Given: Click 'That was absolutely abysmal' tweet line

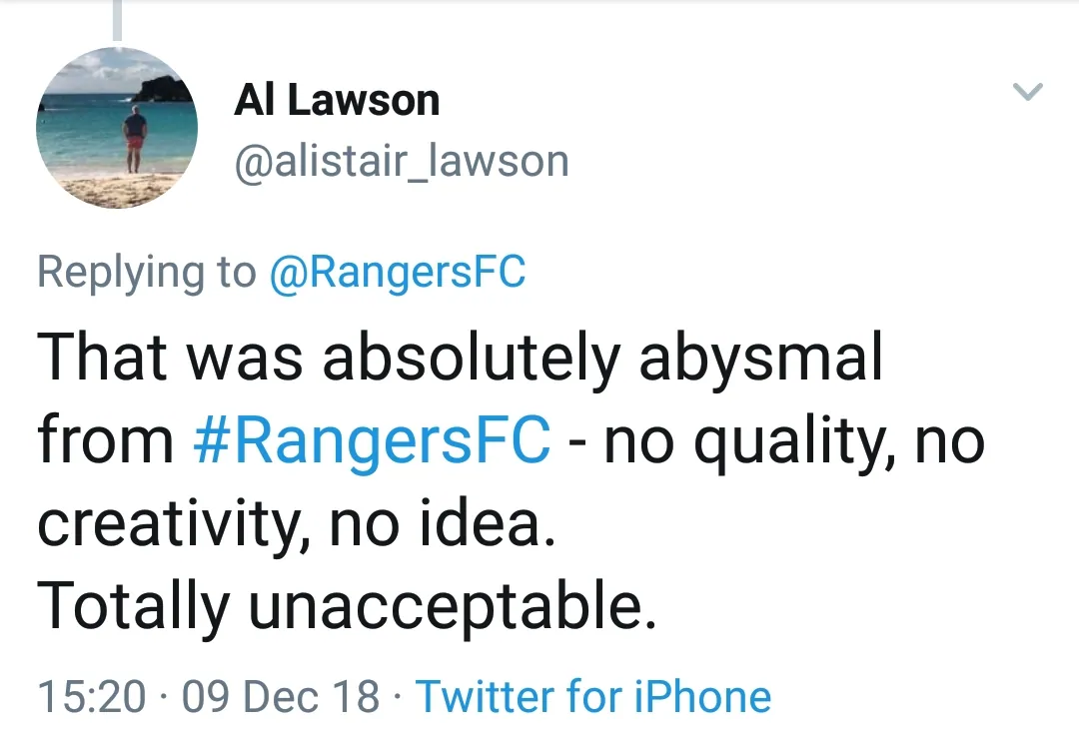Looking at the screenshot, I should click(x=461, y=358).
